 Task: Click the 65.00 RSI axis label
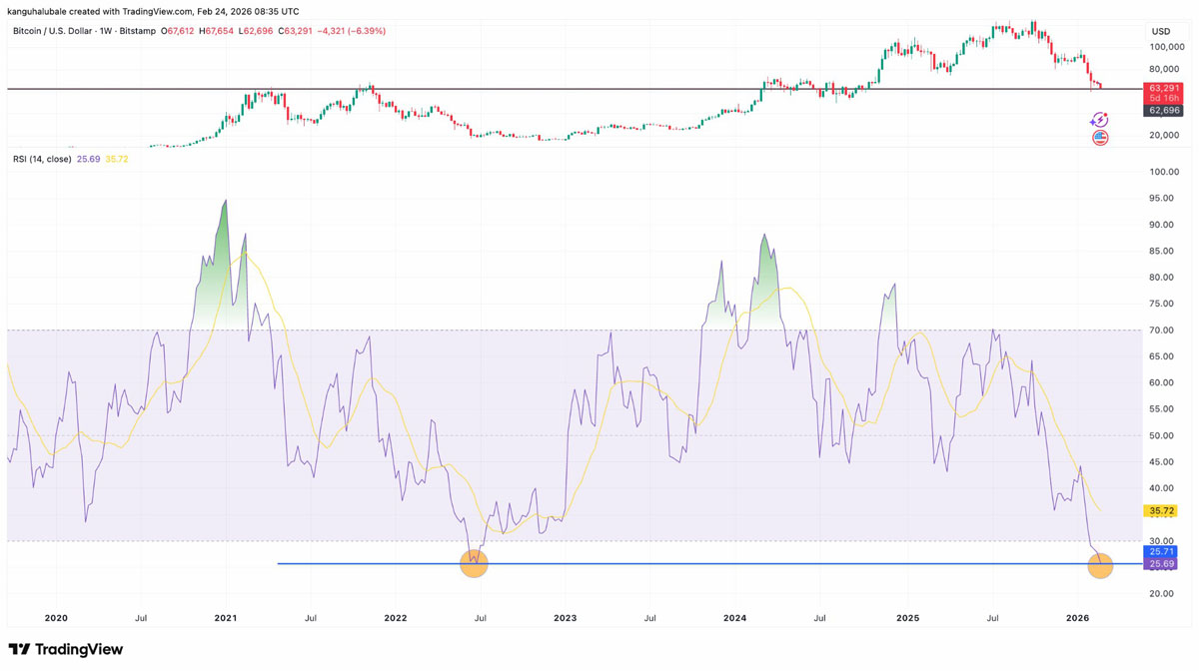1162,356
